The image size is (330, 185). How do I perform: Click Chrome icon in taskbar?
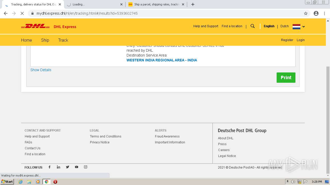[x=46, y=182]
